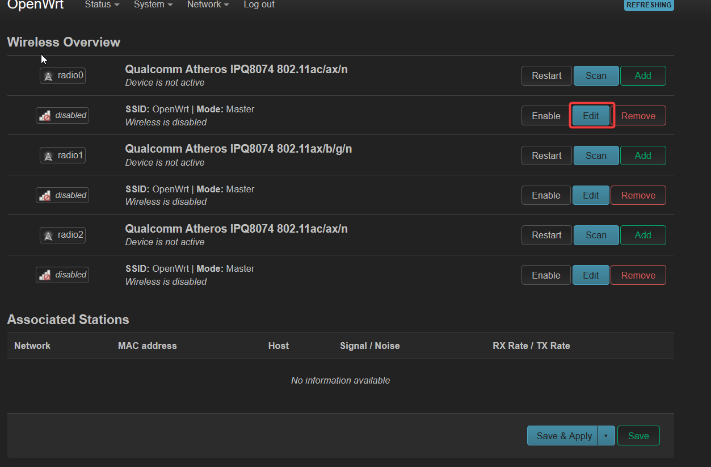
Task: Expand the System dropdown menu
Action: (x=153, y=5)
